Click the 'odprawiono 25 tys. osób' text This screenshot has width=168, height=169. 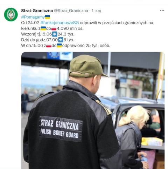click(x=86, y=46)
